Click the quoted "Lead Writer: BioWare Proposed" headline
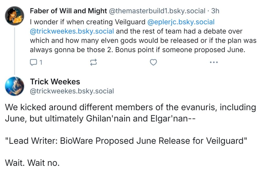This screenshot has height=172, width=263. click(x=126, y=140)
